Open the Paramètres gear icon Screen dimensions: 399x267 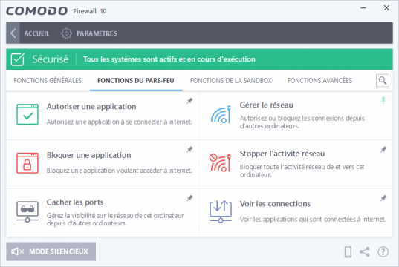66,33
